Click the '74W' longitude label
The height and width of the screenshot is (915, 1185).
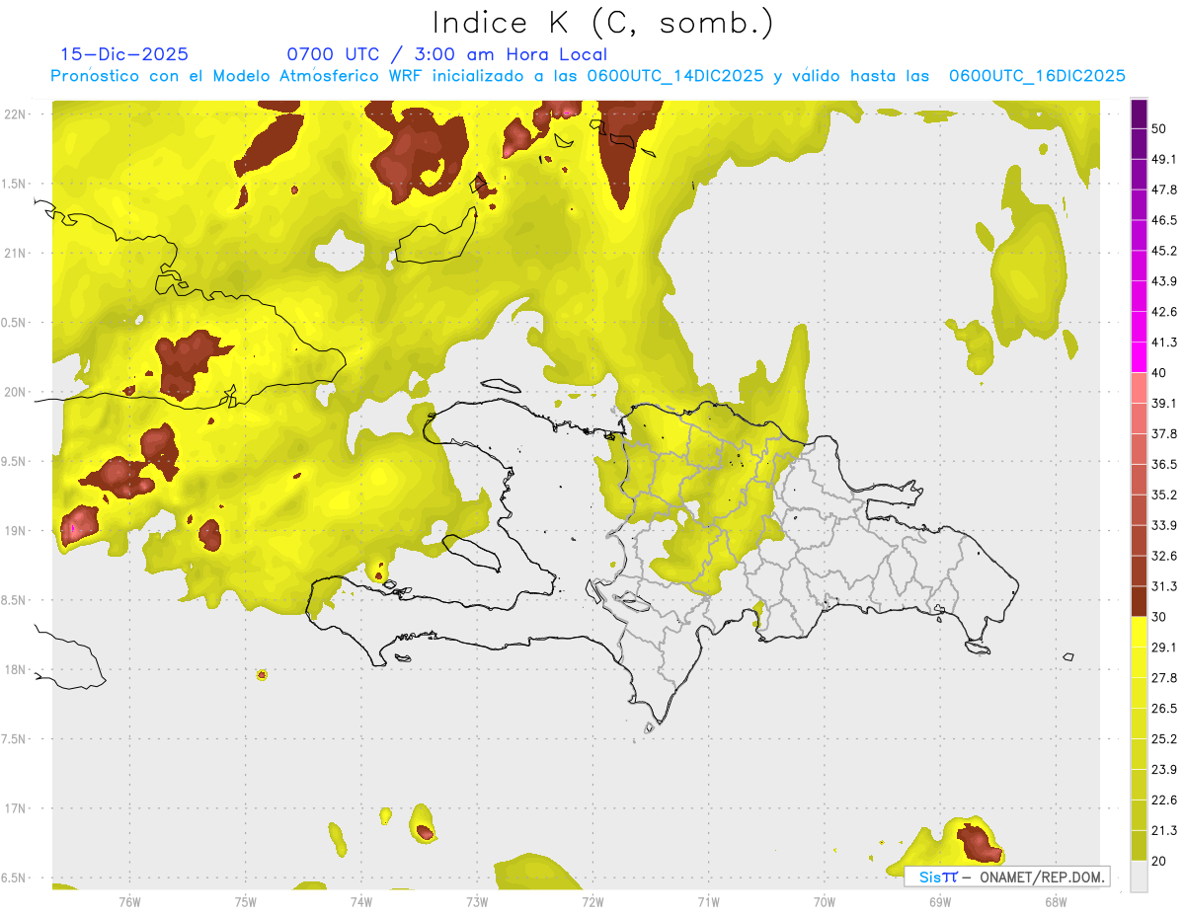360,901
